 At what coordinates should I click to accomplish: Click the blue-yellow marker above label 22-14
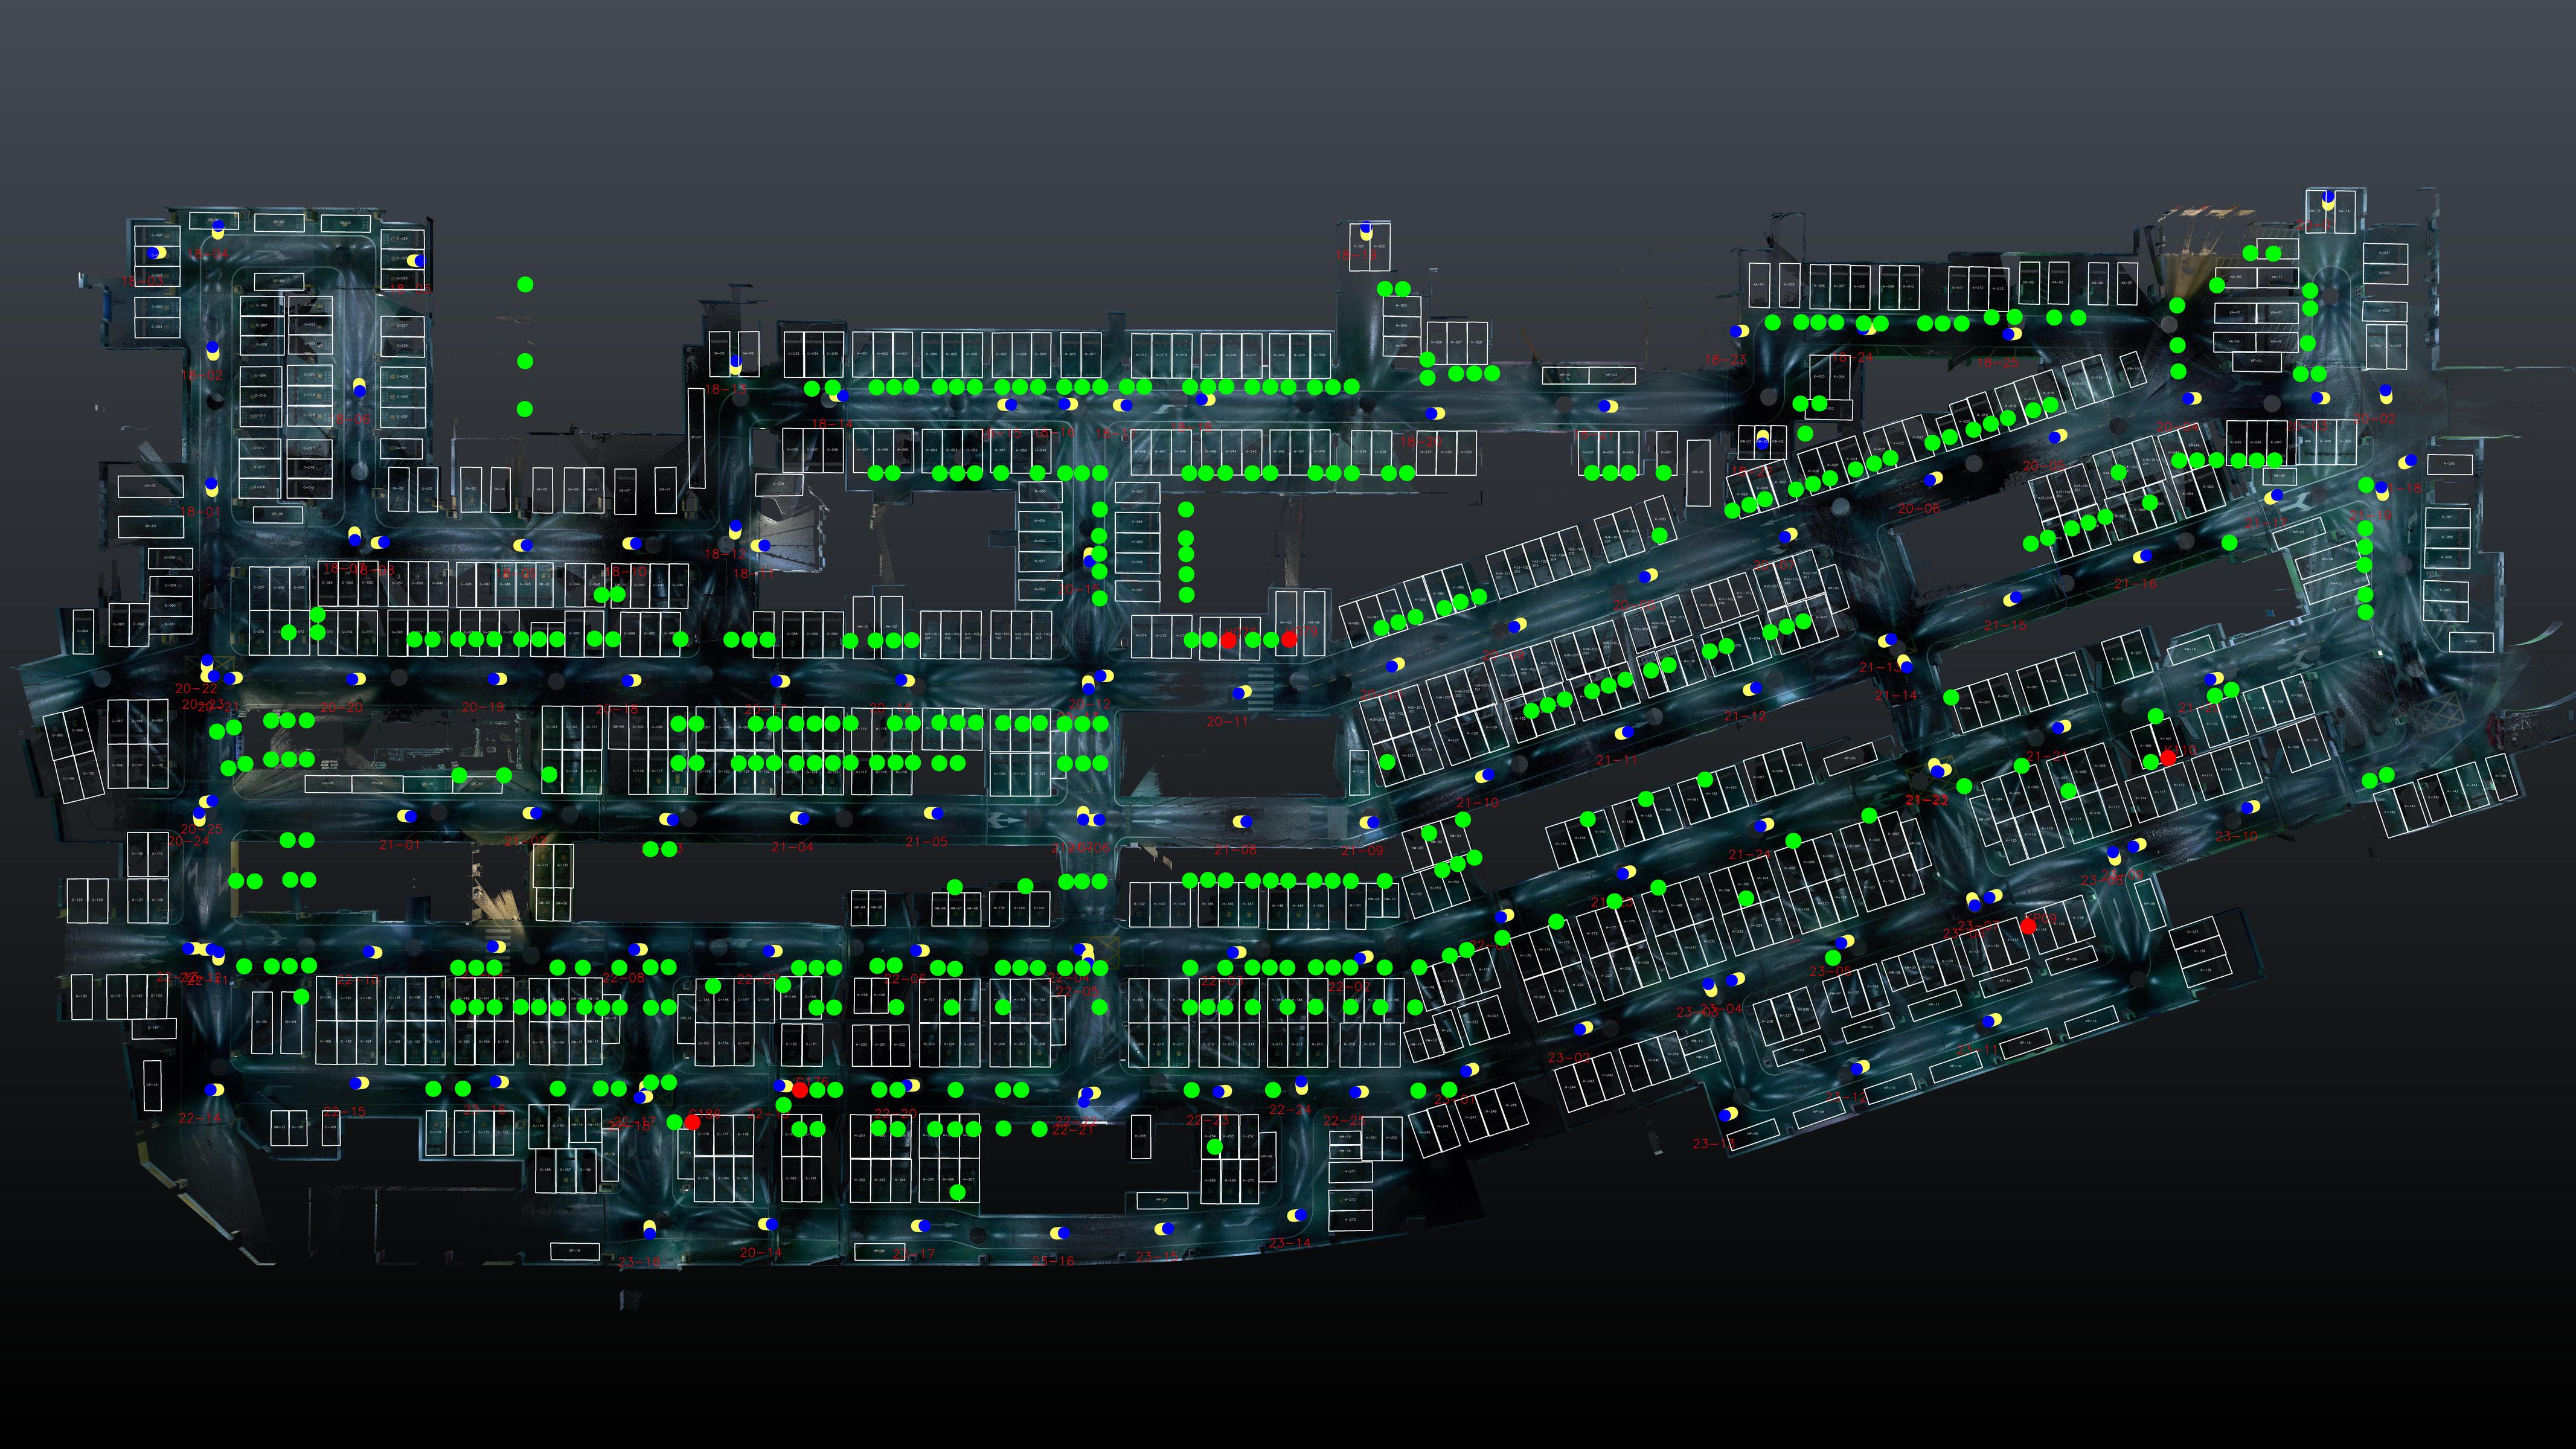tap(214, 1090)
